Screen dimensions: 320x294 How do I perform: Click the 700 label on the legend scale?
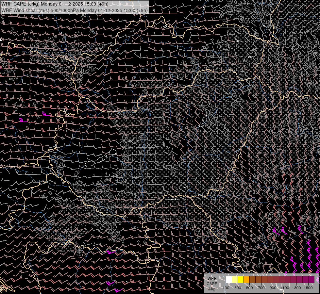coord(261,288)
